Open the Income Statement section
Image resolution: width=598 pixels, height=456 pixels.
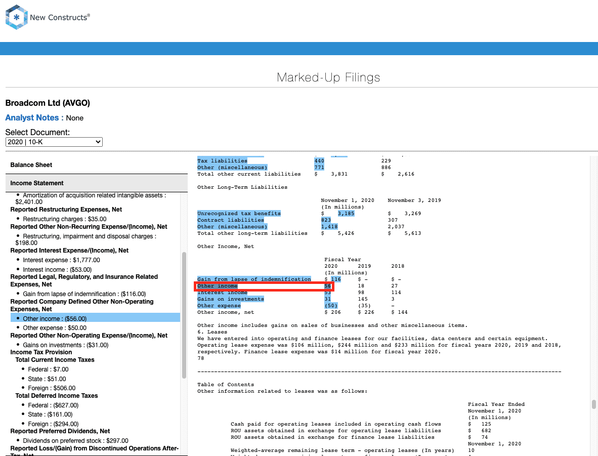[97, 183]
